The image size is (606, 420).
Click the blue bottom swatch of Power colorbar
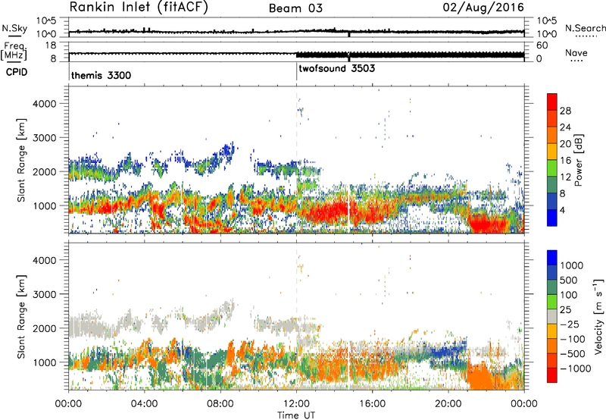click(552, 218)
